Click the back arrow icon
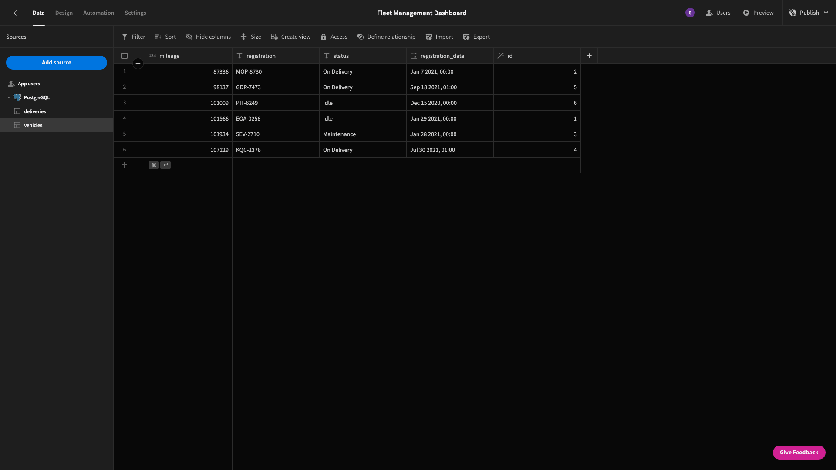Viewport: 836px width, 470px height. [17, 13]
